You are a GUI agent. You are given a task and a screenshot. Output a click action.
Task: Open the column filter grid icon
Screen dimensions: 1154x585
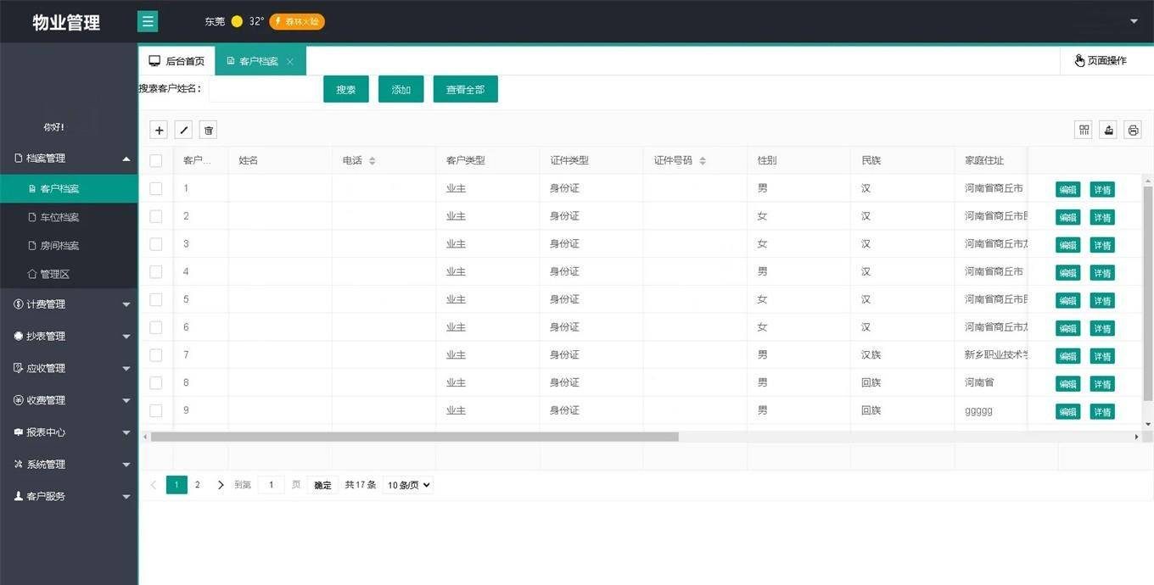click(x=1084, y=130)
